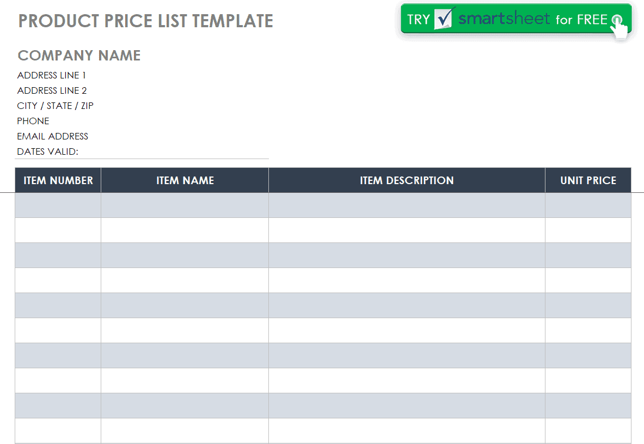
Task: Select first row cell under ITEM NAME
Action: coord(185,205)
